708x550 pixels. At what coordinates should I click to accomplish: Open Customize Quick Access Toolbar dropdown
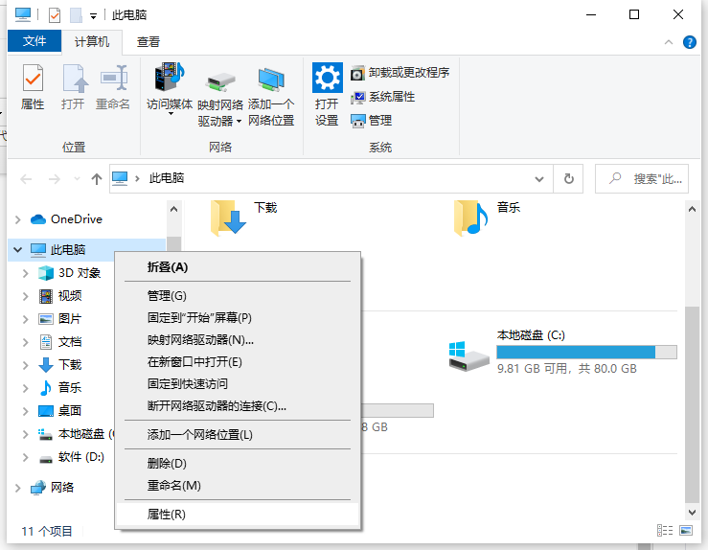[x=94, y=16]
